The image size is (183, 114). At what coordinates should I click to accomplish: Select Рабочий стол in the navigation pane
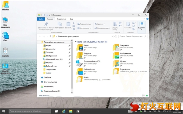point(52,66)
